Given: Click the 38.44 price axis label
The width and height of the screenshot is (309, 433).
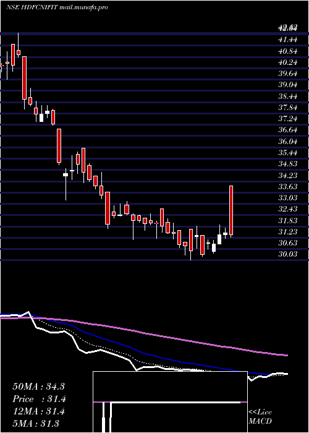Looking at the screenshot, I should pos(288,96).
